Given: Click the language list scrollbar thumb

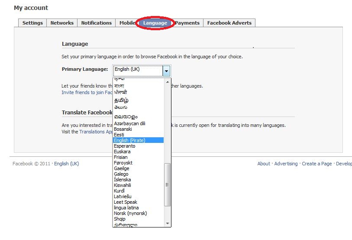Looking at the screenshot, I should 168,185.
